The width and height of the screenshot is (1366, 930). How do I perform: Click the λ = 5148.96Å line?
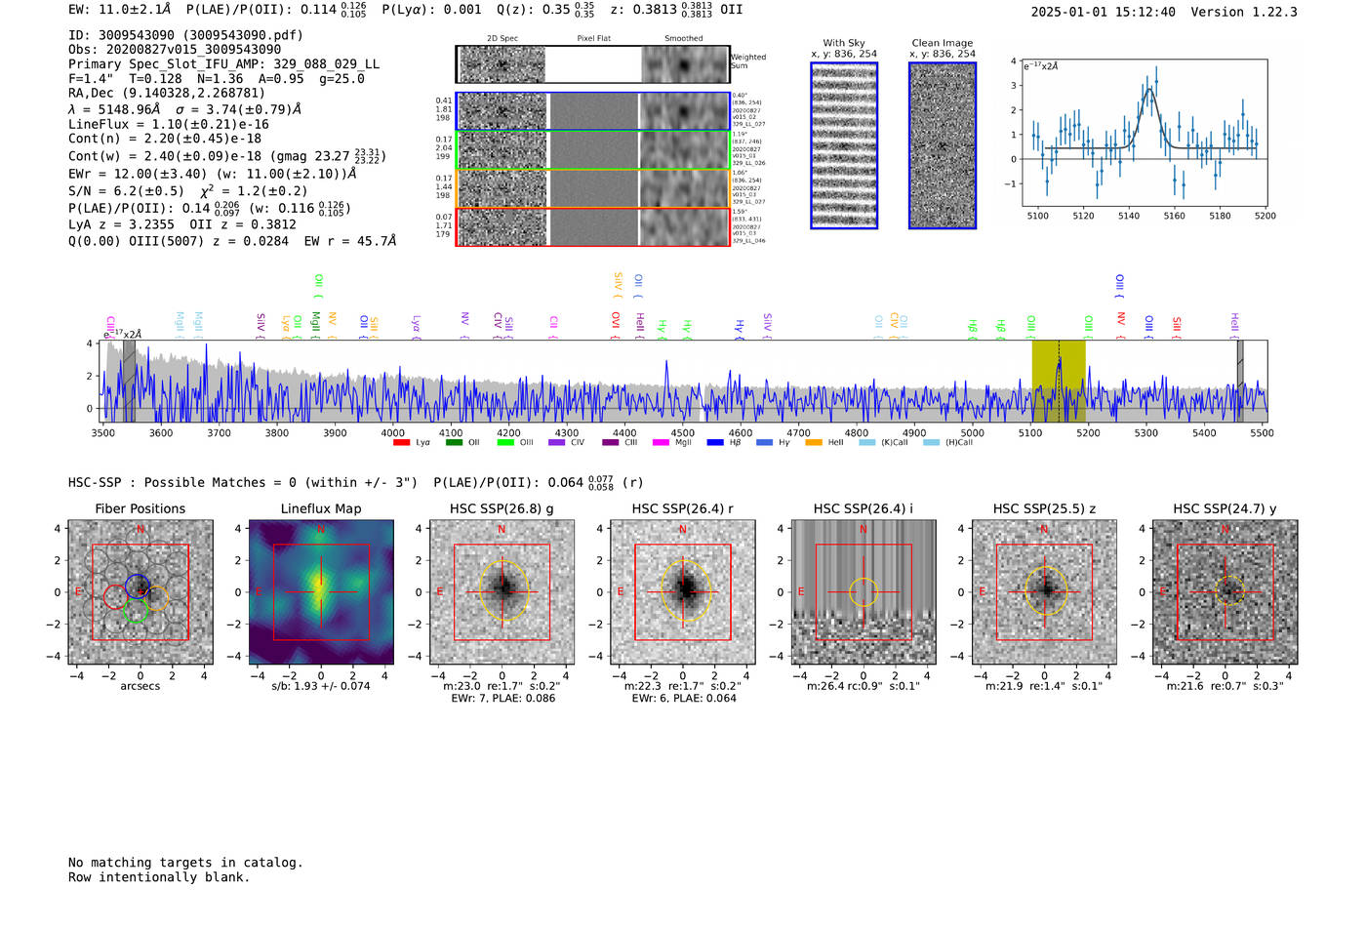(185, 109)
